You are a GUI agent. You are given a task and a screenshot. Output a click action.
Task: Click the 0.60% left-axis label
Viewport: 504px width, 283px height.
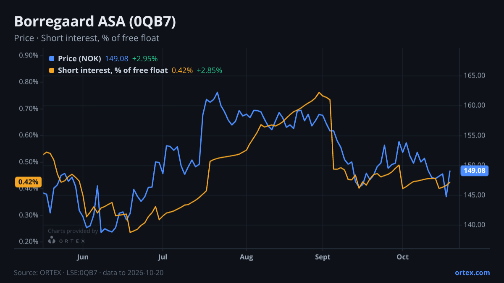coord(29,135)
